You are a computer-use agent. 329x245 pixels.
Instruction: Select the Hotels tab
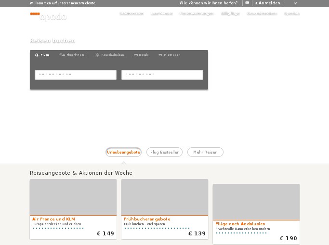coord(141,55)
